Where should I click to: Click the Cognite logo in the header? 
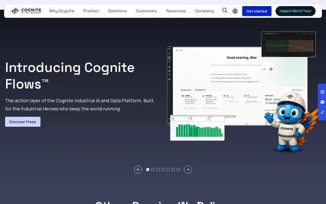point(26,11)
